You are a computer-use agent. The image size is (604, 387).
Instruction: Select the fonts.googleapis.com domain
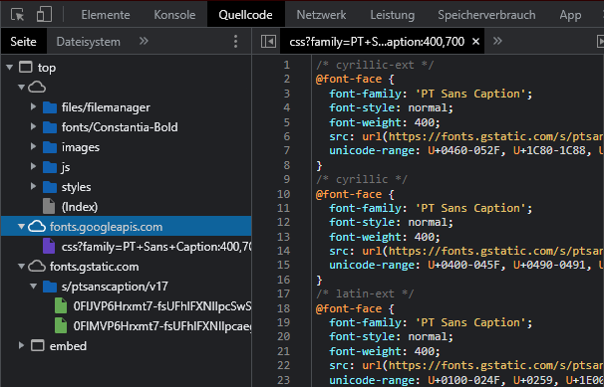coord(106,227)
